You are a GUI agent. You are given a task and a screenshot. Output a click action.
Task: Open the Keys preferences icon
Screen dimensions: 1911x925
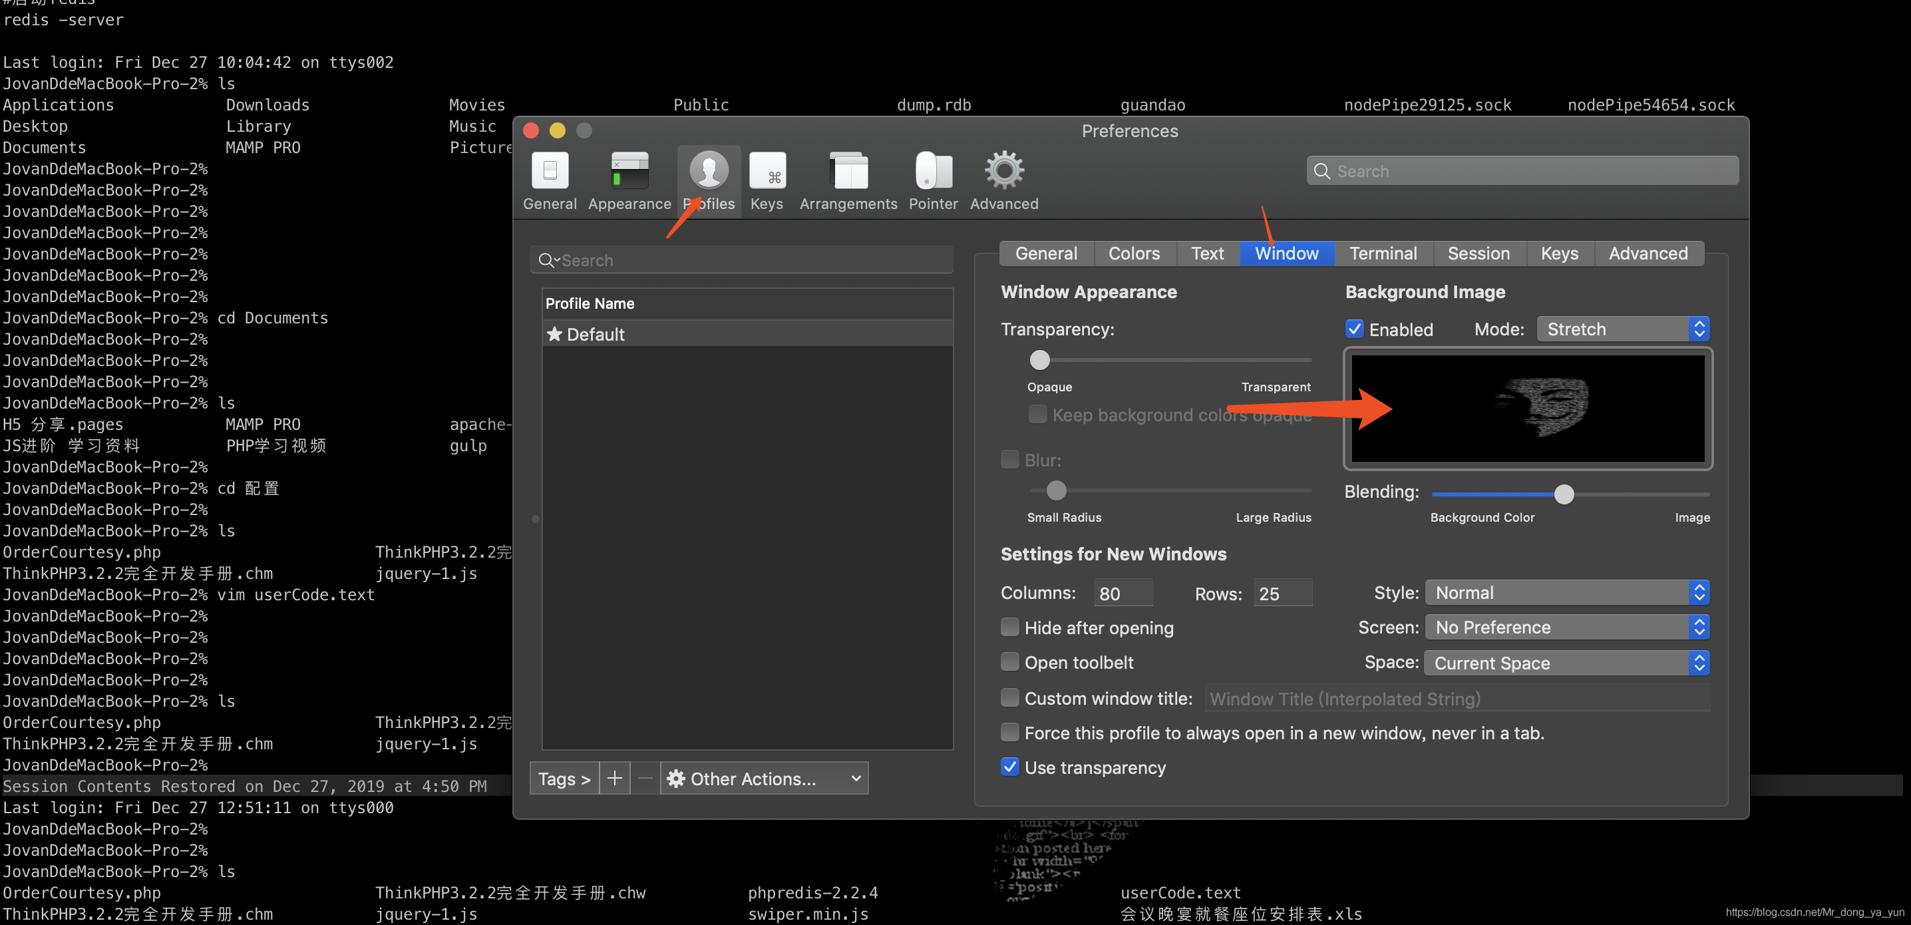(767, 171)
